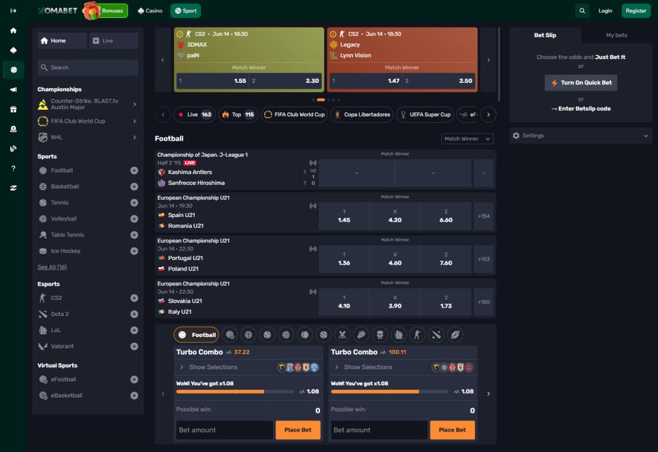
Task: Open the Bonuses button
Action: click(106, 11)
